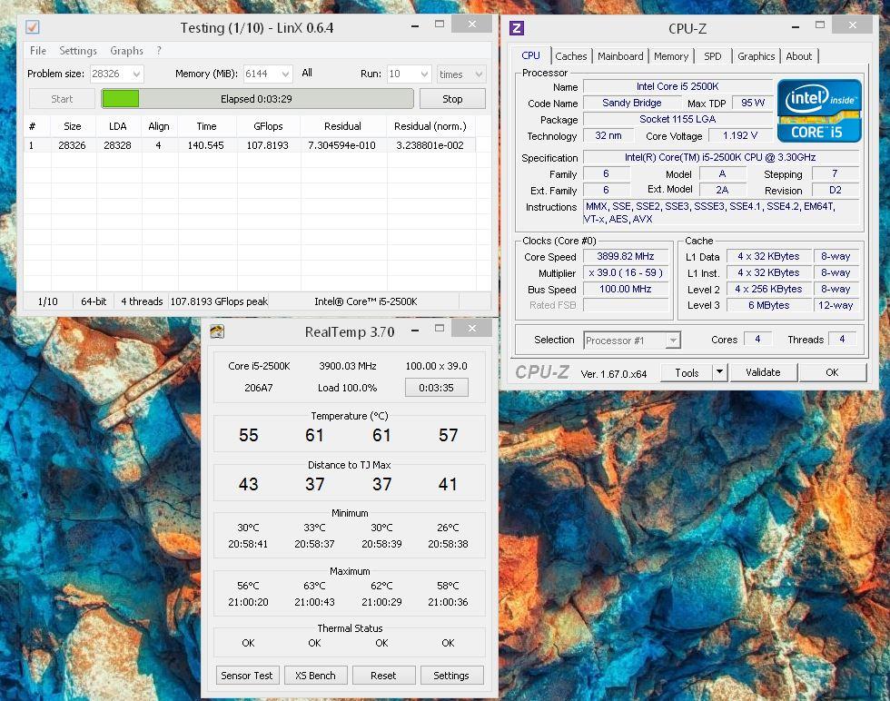
Task: Switch to the CPU tab in CPU-Z
Action: (x=530, y=55)
